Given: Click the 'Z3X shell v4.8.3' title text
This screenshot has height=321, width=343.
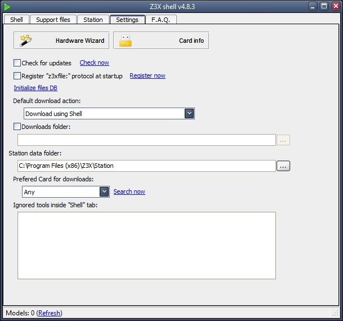Looking at the screenshot, I should point(172,7).
